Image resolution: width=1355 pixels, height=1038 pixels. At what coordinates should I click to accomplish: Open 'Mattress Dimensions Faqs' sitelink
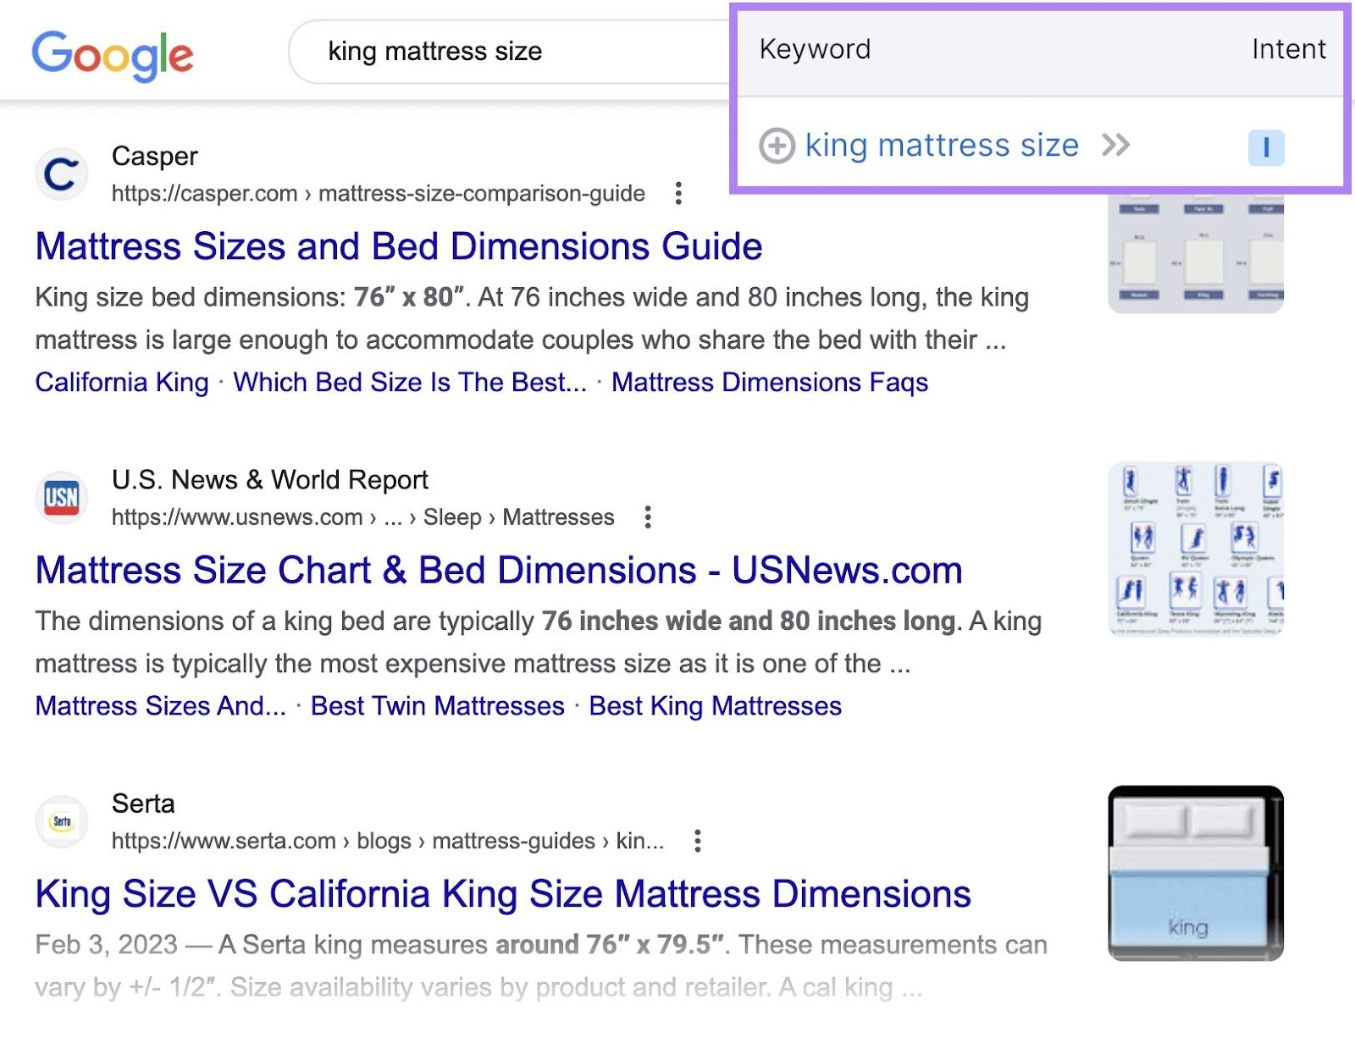(770, 383)
